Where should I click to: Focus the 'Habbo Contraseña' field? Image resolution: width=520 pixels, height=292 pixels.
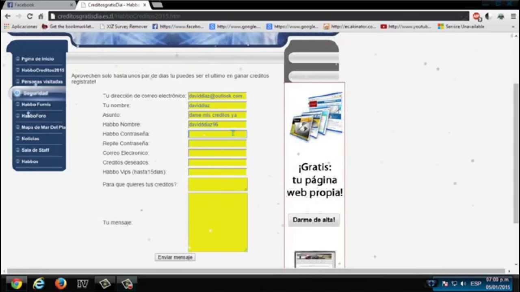[x=217, y=134]
